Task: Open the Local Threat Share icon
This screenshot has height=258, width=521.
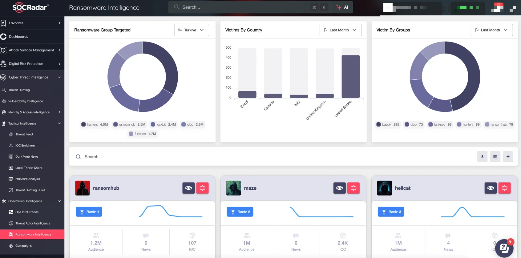Action: point(11,168)
